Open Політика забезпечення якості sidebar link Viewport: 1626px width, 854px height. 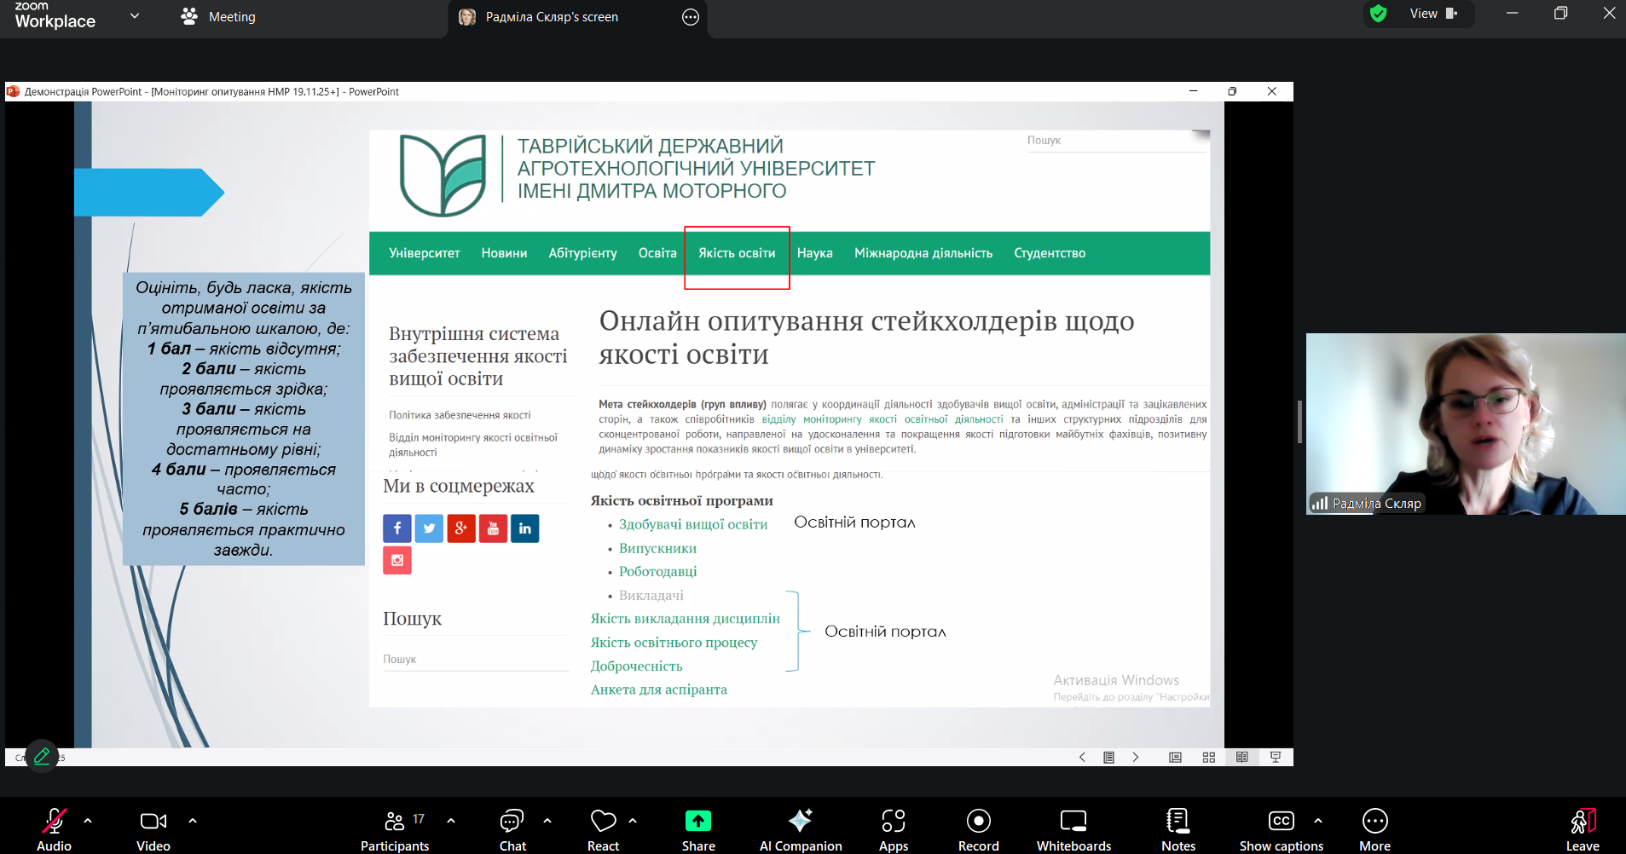[x=460, y=415]
